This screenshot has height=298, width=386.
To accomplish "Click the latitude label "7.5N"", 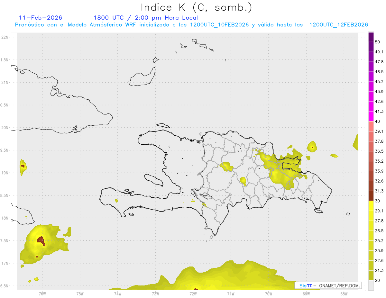I will point(5,241).
